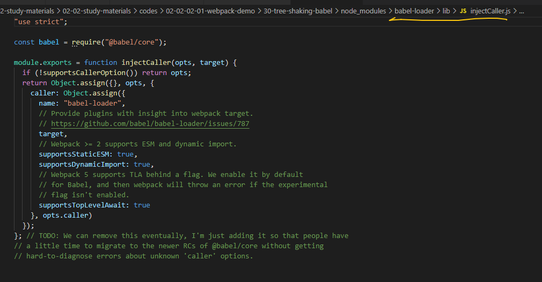Click injectCaller.js file name in breadcrumb
The image size is (542, 282).
tap(490, 11)
